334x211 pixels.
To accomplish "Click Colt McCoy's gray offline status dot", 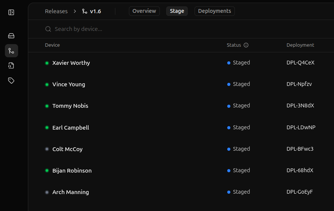I will tap(47, 149).
